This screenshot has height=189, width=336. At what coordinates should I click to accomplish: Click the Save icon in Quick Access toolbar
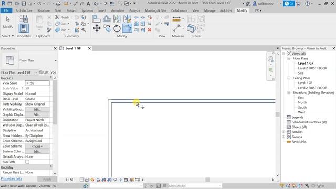pos(24,4)
